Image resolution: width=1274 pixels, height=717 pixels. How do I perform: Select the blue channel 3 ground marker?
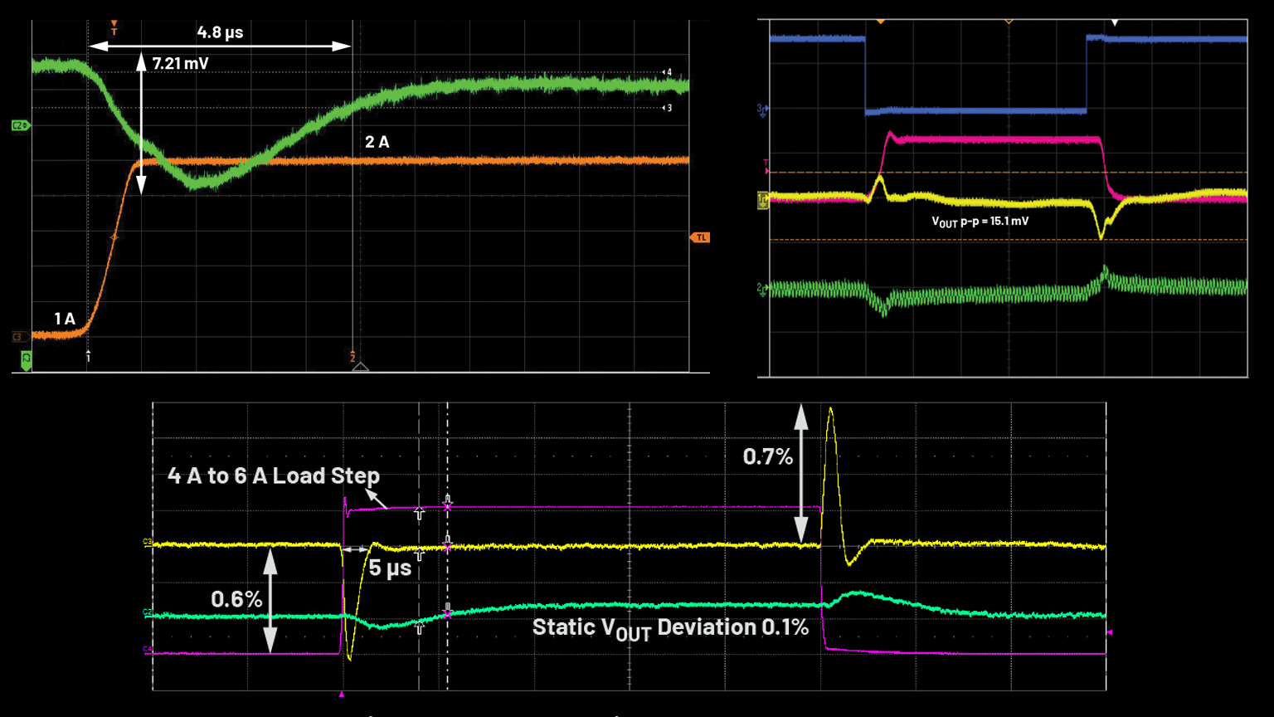pos(761,109)
